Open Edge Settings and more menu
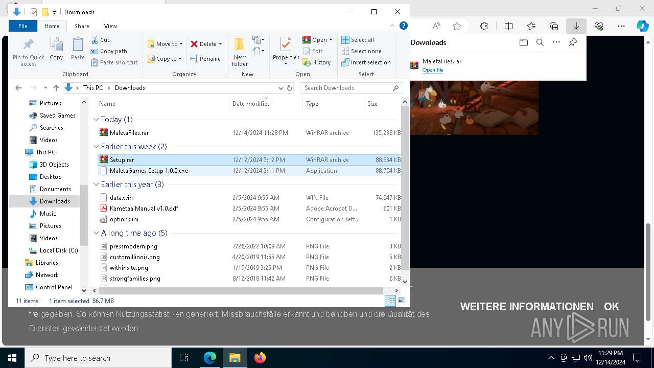 621,26
